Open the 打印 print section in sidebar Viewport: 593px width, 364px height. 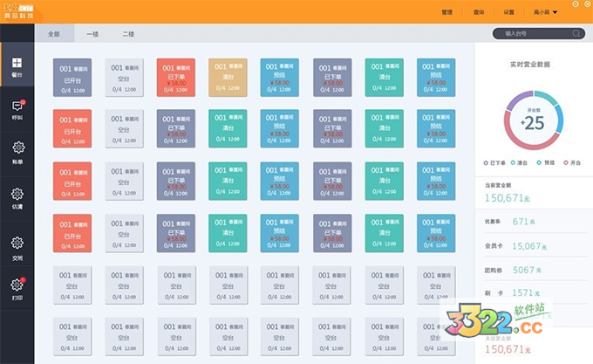17,288
